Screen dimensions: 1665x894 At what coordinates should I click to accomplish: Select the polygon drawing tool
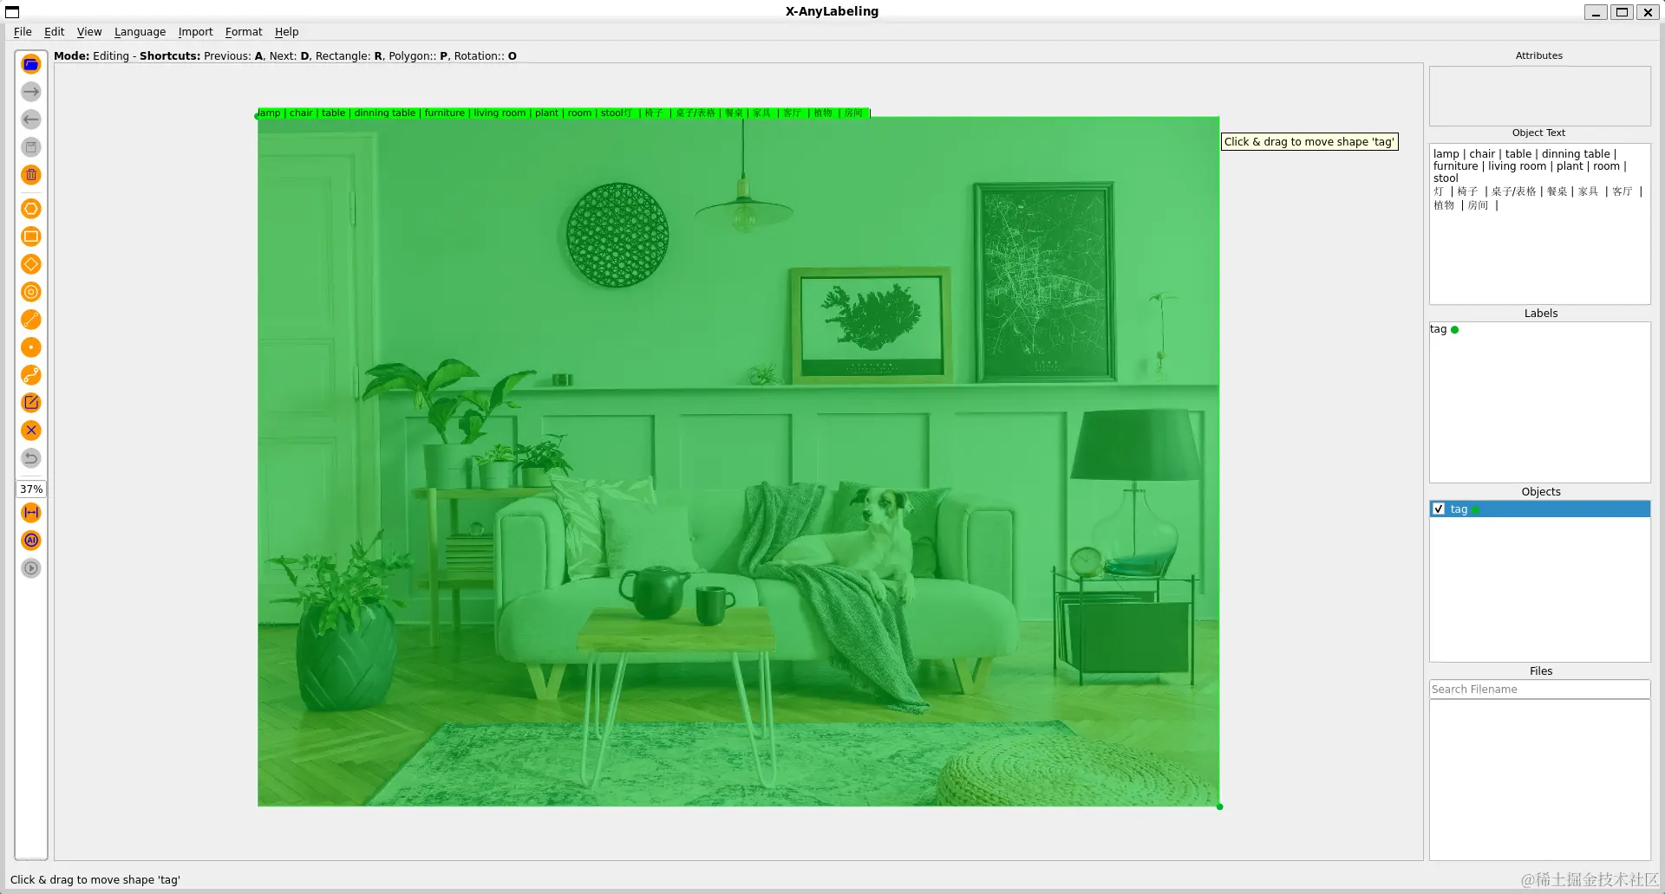point(31,209)
